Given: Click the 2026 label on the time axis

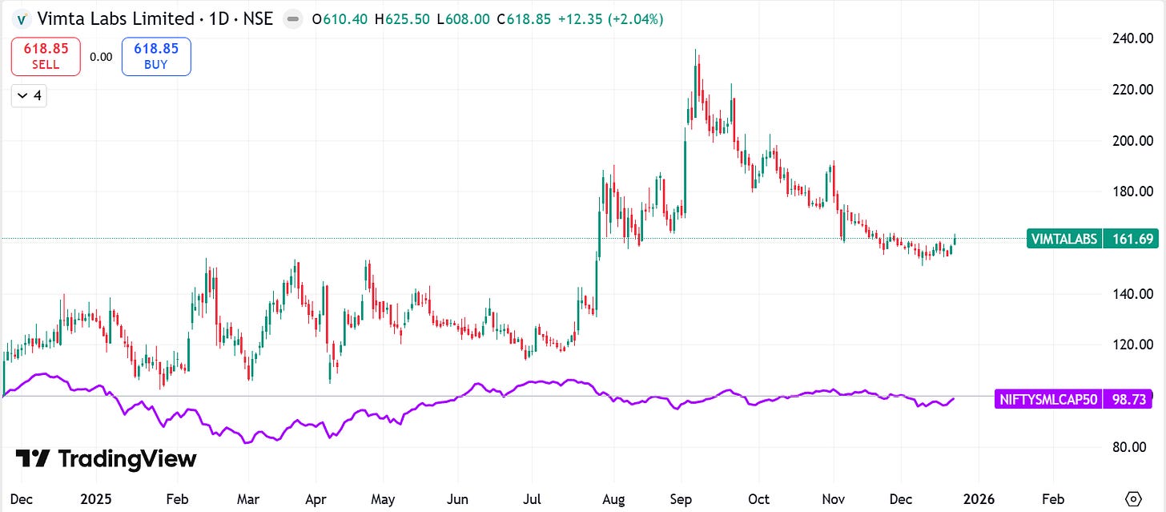Looking at the screenshot, I should 978,499.
